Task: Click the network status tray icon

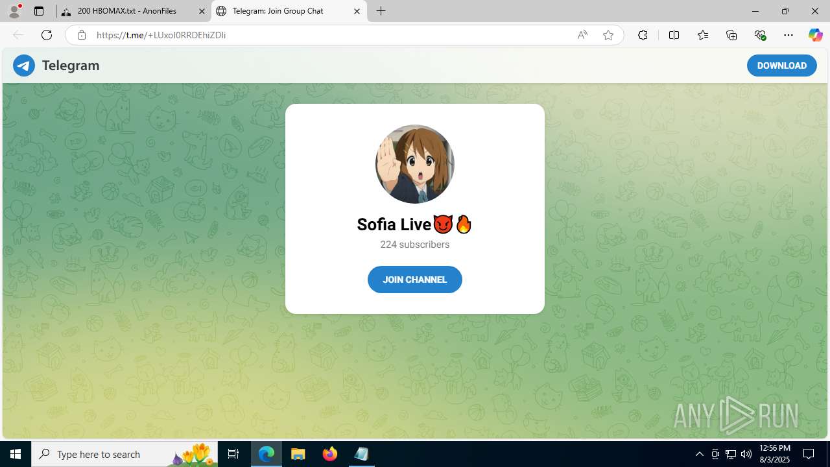Action: click(731, 454)
